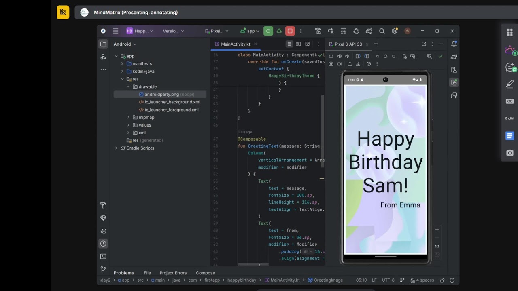
Task: Switch to the Project Errors tab
Action: point(173,273)
